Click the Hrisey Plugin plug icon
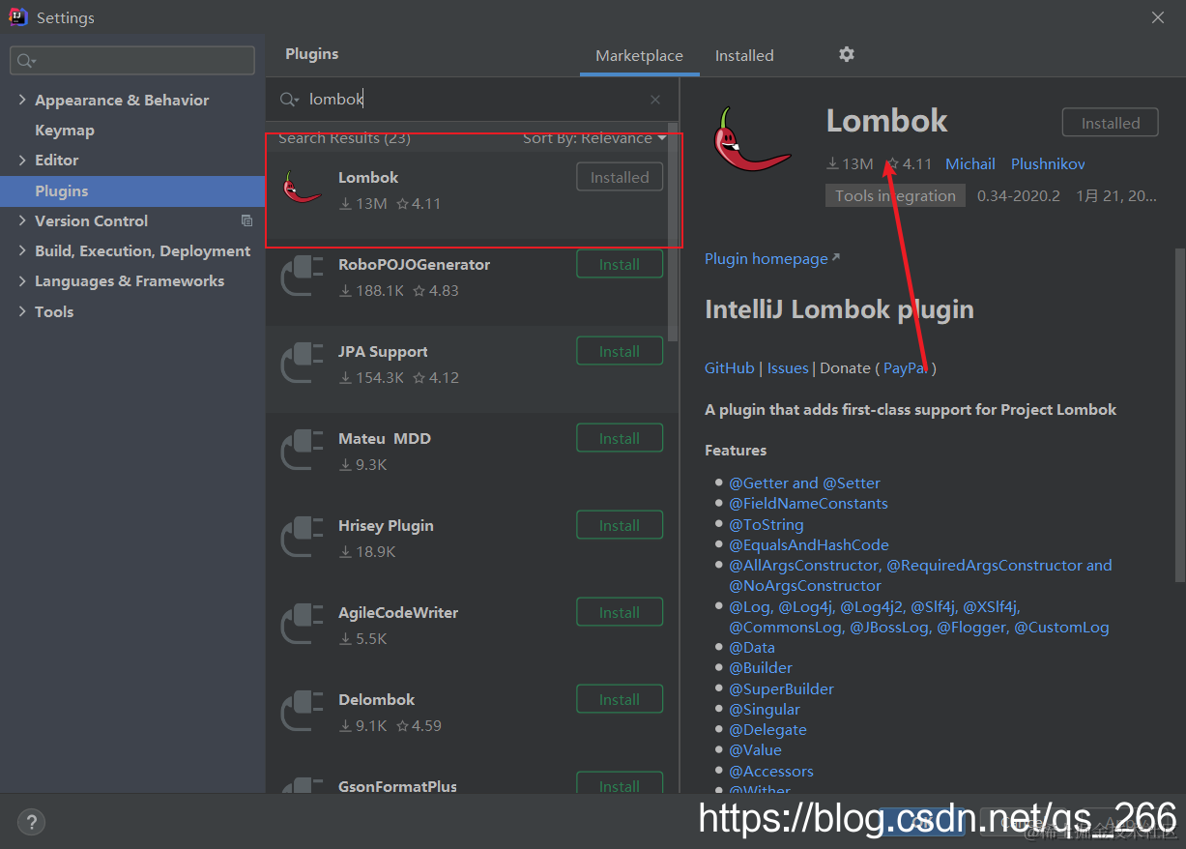The image size is (1186, 849). 302,536
